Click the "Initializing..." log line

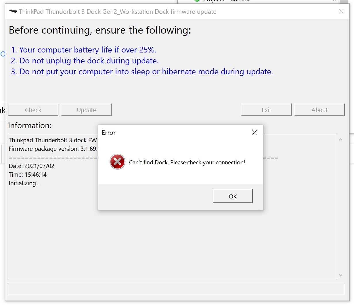pos(24,183)
